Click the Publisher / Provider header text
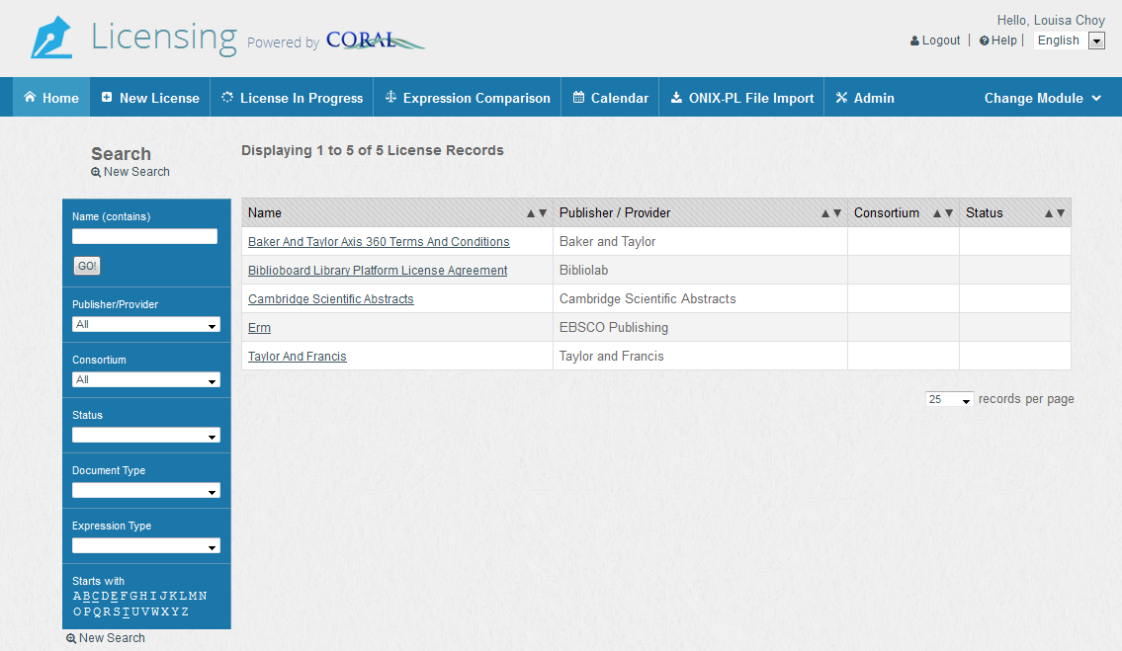This screenshot has height=651, width=1122. pos(615,213)
